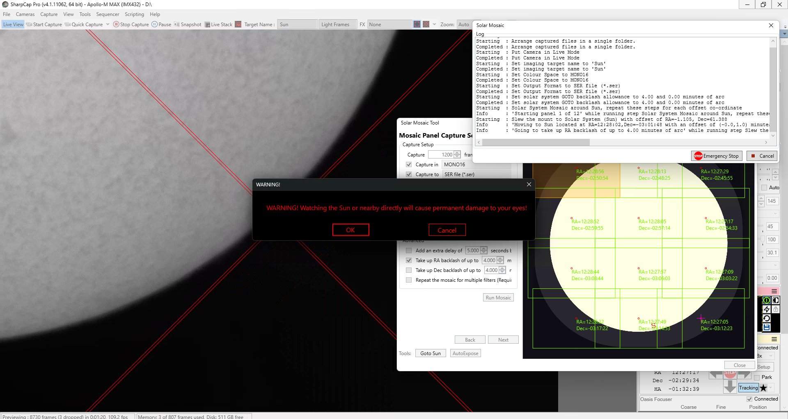The height and width of the screenshot is (419, 788).
Task: Click the black star icon beside Tracking
Action: tap(763, 388)
